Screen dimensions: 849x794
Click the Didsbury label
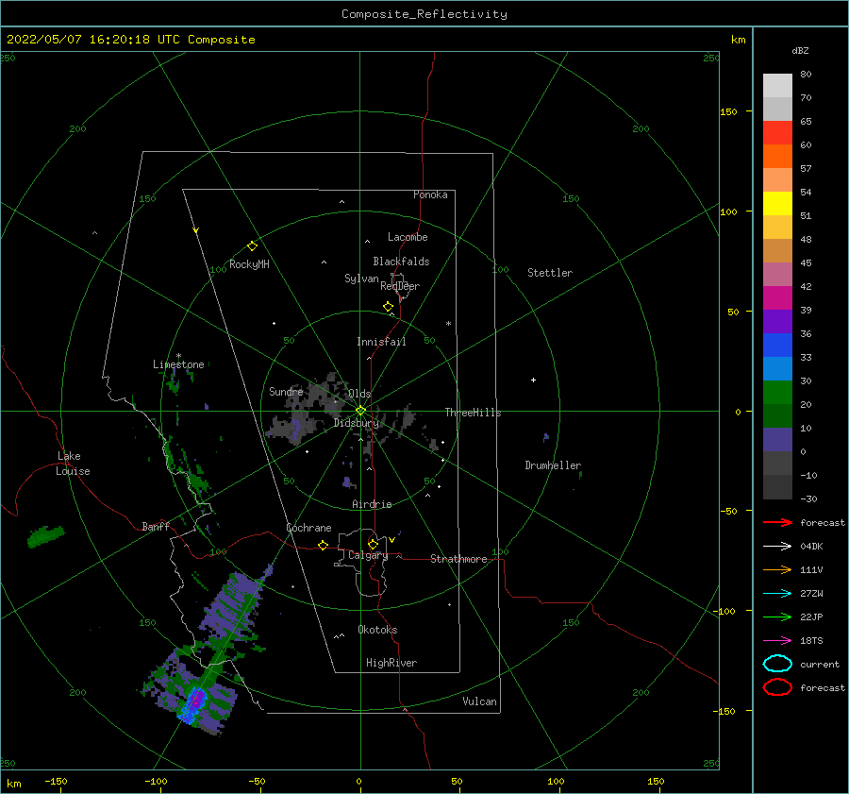tap(357, 423)
